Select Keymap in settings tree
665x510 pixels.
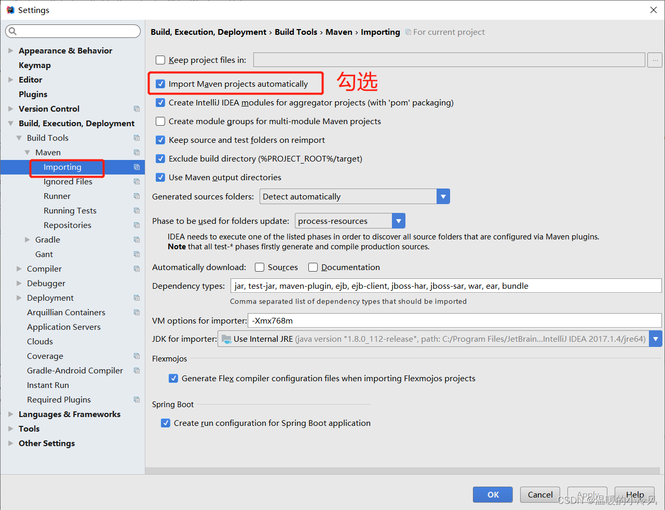click(35, 65)
